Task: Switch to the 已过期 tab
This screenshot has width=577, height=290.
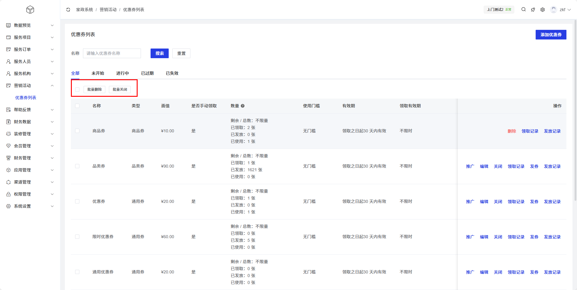Action: click(147, 73)
